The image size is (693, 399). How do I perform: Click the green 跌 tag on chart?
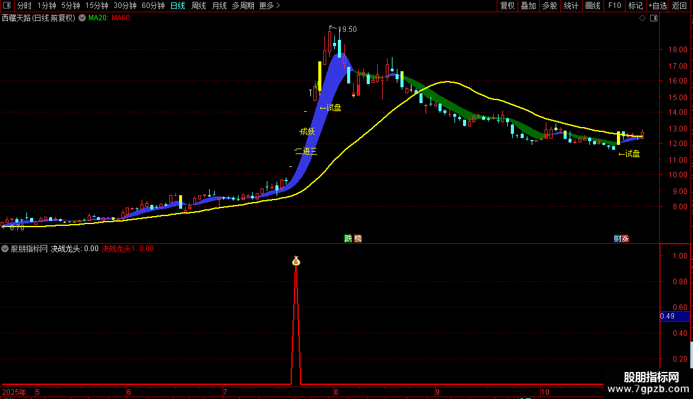click(348, 238)
